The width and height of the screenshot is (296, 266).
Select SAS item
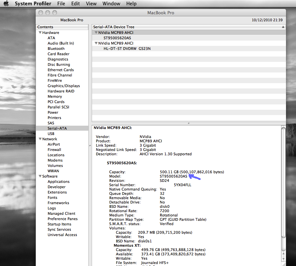point(51,123)
